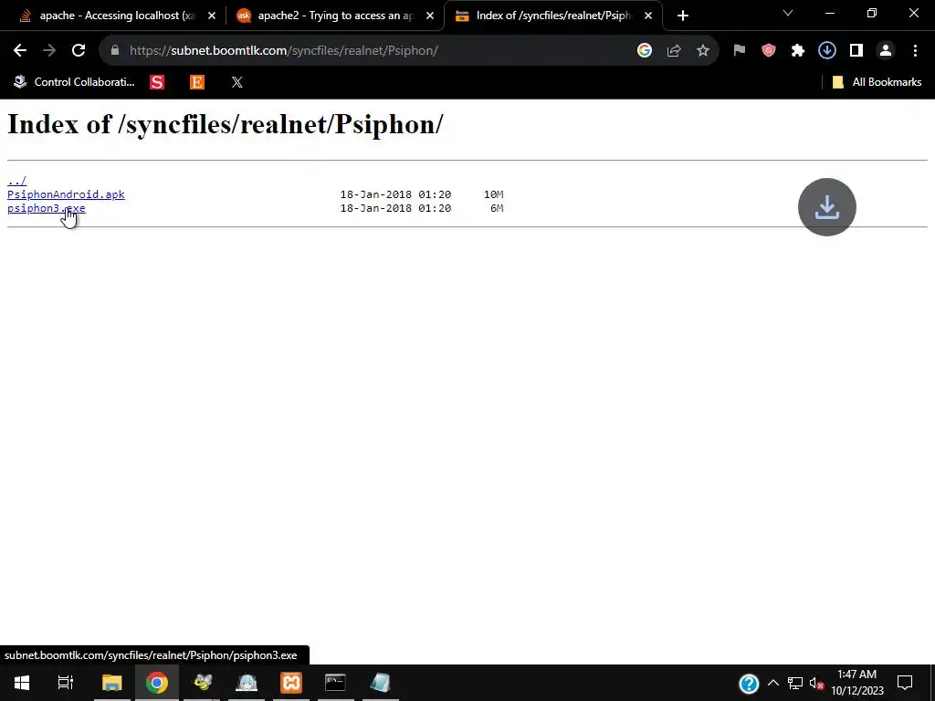View site information via the lock icon

(115, 51)
